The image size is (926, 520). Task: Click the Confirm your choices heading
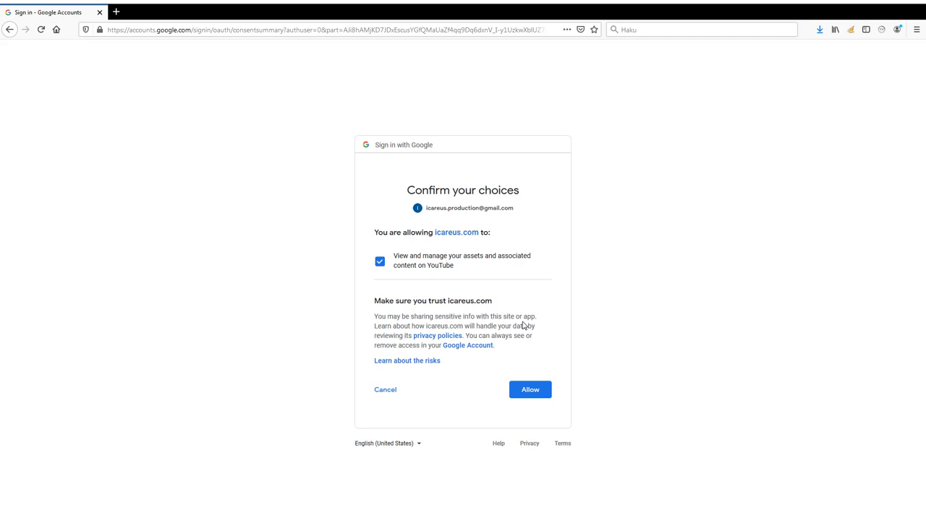pyautogui.click(x=463, y=190)
